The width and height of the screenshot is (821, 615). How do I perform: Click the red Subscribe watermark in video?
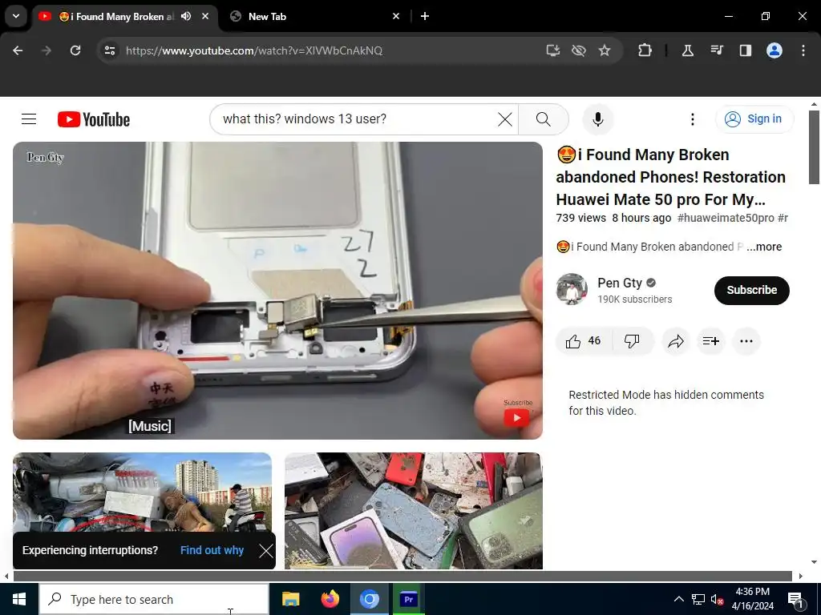[x=517, y=417]
